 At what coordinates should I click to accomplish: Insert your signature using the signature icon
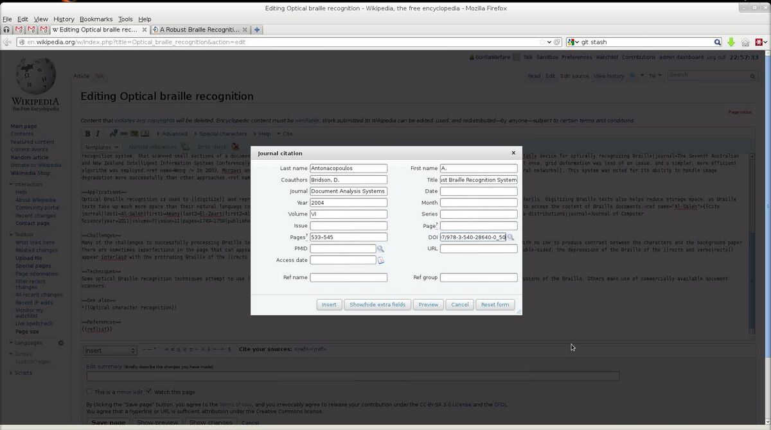(112, 133)
